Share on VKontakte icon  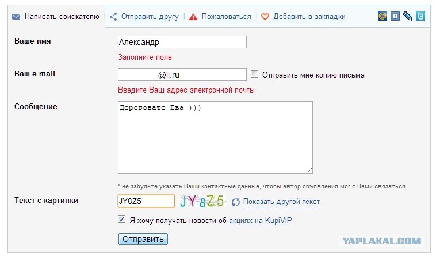pos(395,17)
